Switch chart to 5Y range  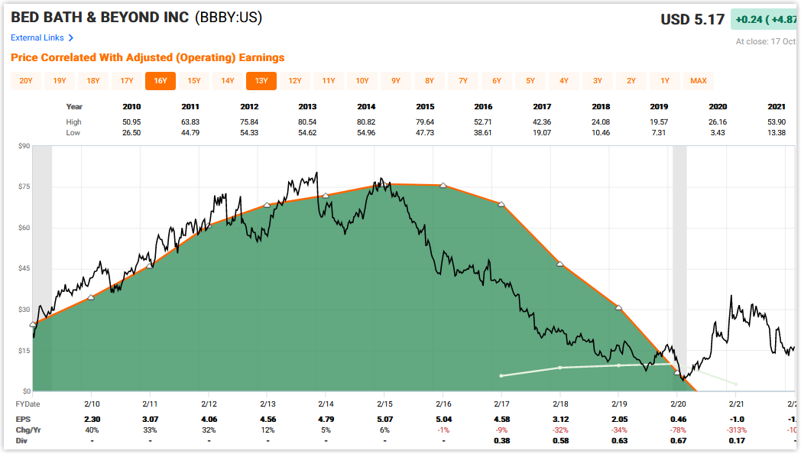(530, 81)
